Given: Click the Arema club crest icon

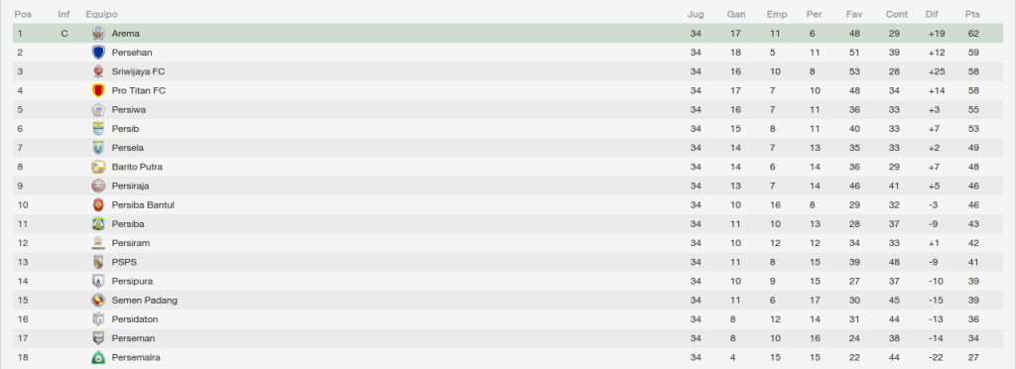Looking at the screenshot, I should pos(98,33).
